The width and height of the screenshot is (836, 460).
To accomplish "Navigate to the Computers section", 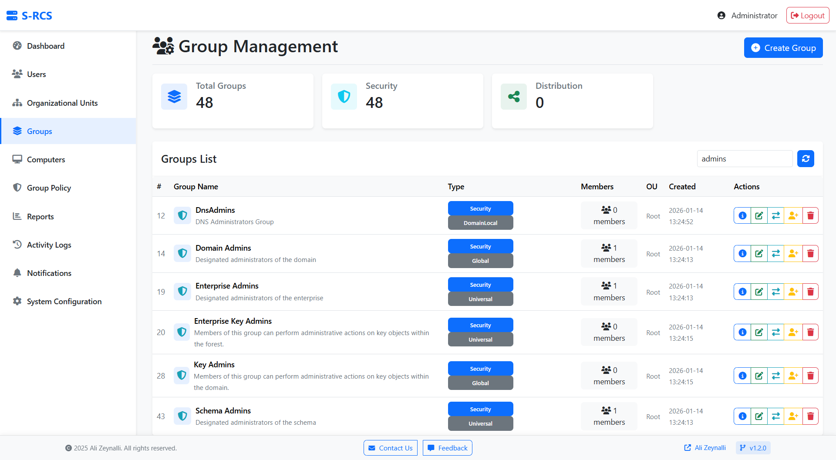I will tap(46, 159).
